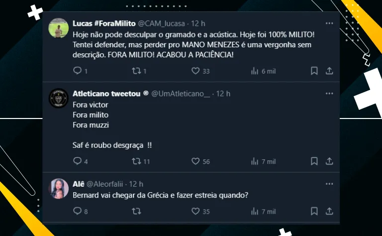Retweet the Atleticano tweetou post

(135, 161)
